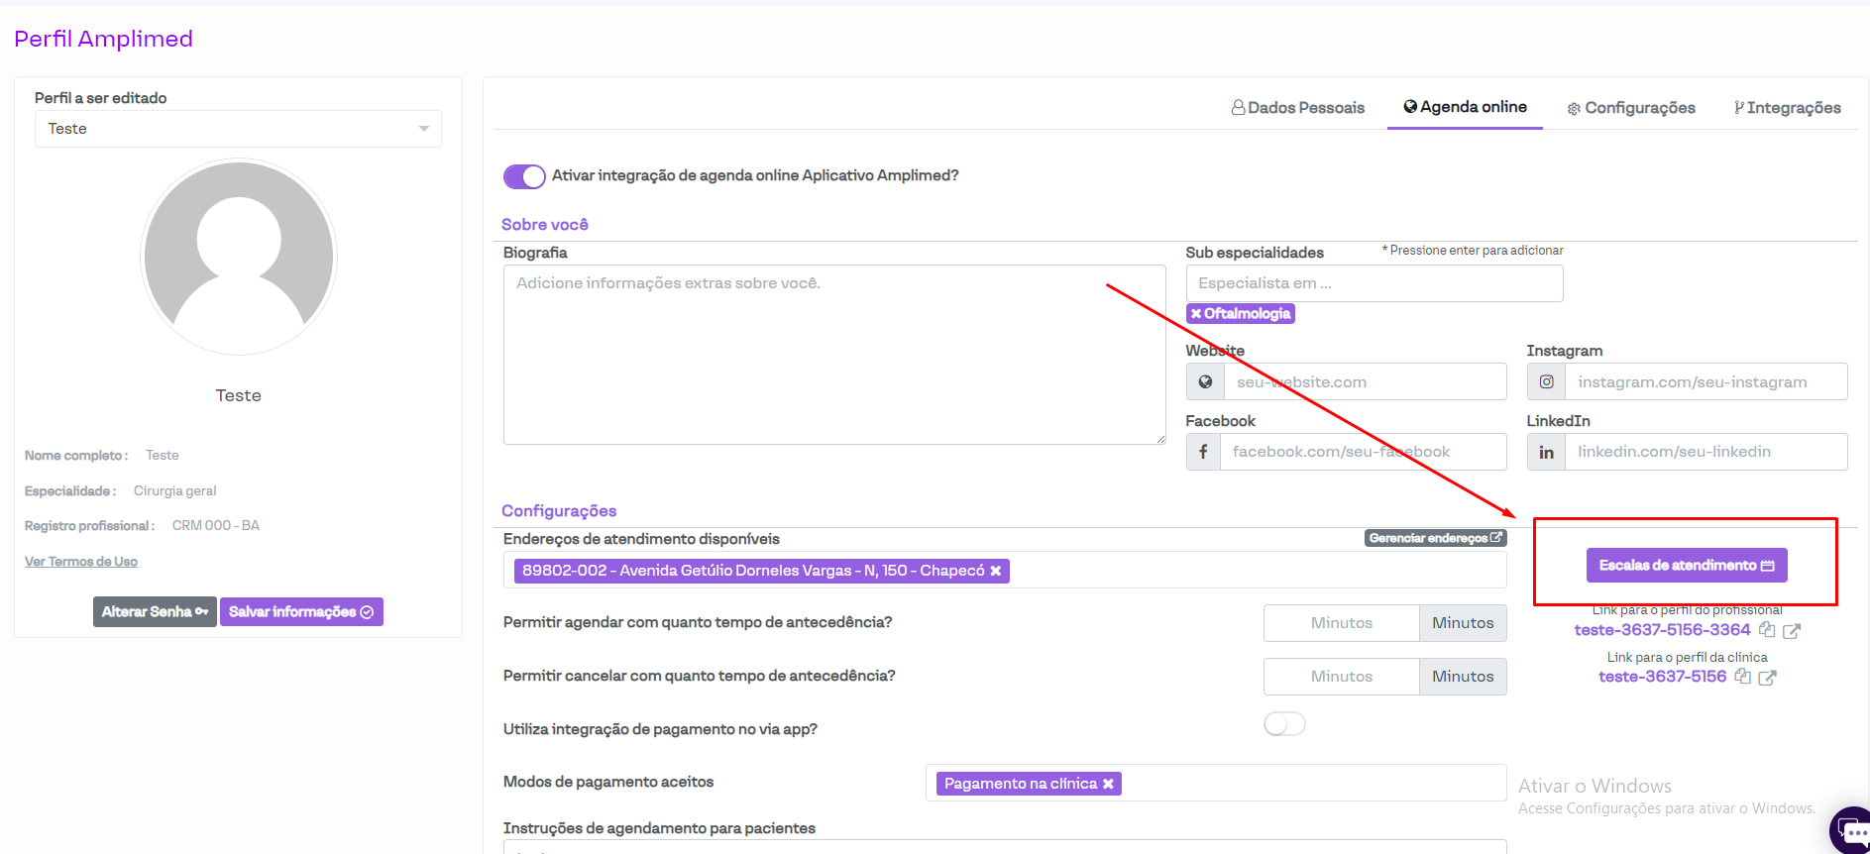This screenshot has height=854, width=1870.
Task: Open Minutos unit for cancel advance time
Action: coord(1462,677)
